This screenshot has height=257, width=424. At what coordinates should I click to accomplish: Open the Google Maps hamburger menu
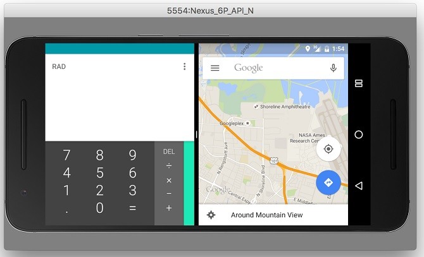[x=215, y=68]
